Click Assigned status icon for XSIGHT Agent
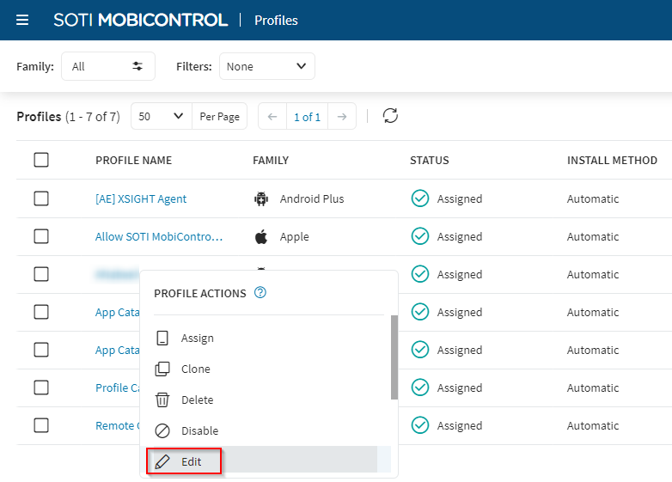The height and width of the screenshot is (482, 672). [420, 198]
